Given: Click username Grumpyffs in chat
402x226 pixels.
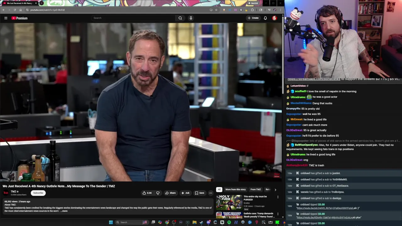Looking at the screenshot, I should 293,109.
